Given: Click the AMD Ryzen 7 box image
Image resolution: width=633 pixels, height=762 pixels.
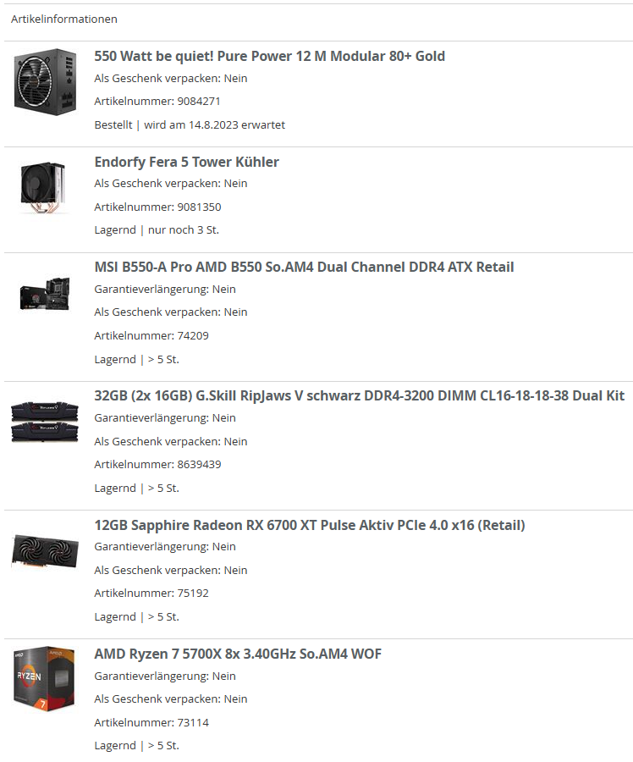Looking at the screenshot, I should [x=44, y=678].
